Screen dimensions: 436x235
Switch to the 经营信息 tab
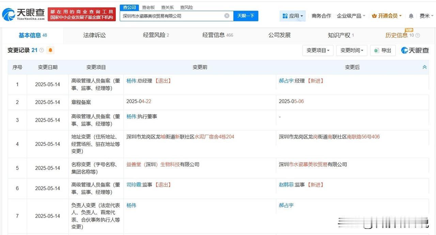218,35
